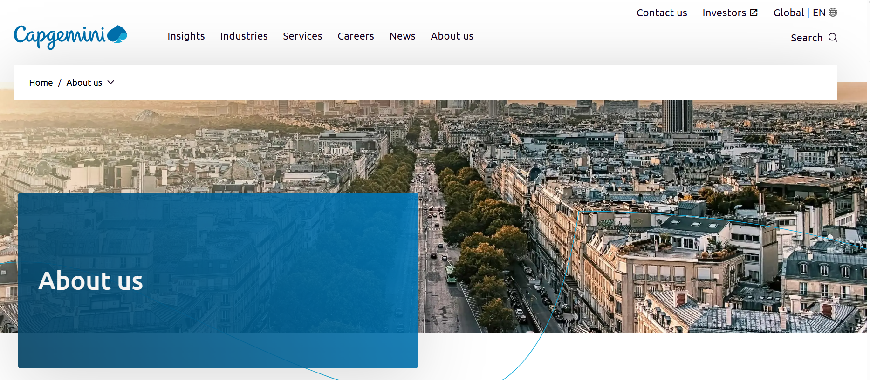Open the Insights menu
The width and height of the screenshot is (870, 380).
tap(186, 36)
